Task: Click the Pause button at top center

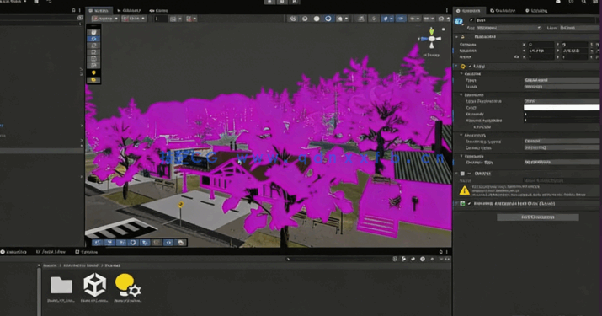Action: point(282,2)
